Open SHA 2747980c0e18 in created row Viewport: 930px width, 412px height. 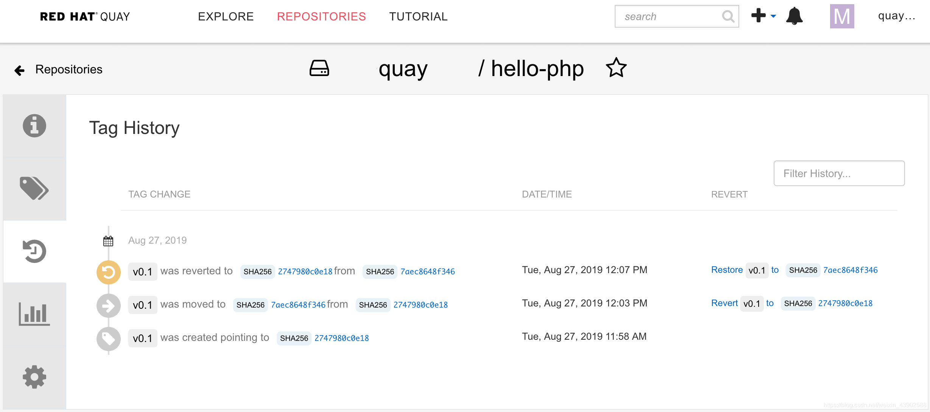[x=341, y=338]
